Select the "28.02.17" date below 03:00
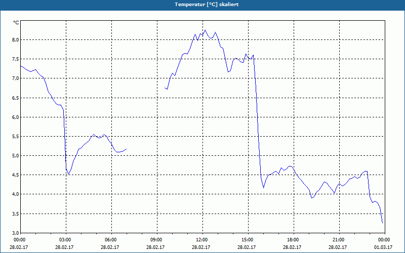The width and height of the screenshot is (405, 253). coord(64,247)
